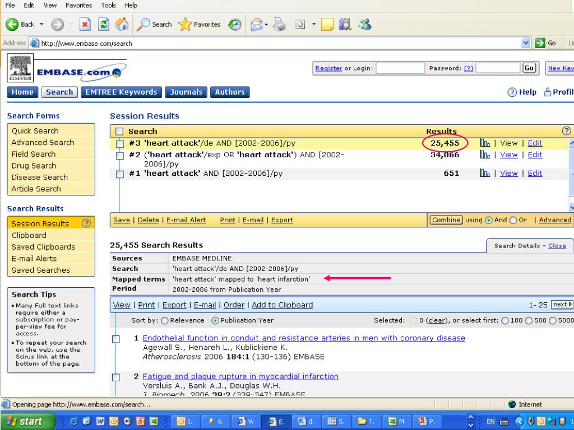Image resolution: width=574 pixels, height=430 pixels.
Task: Check the box for search #1
Action: pos(120,174)
